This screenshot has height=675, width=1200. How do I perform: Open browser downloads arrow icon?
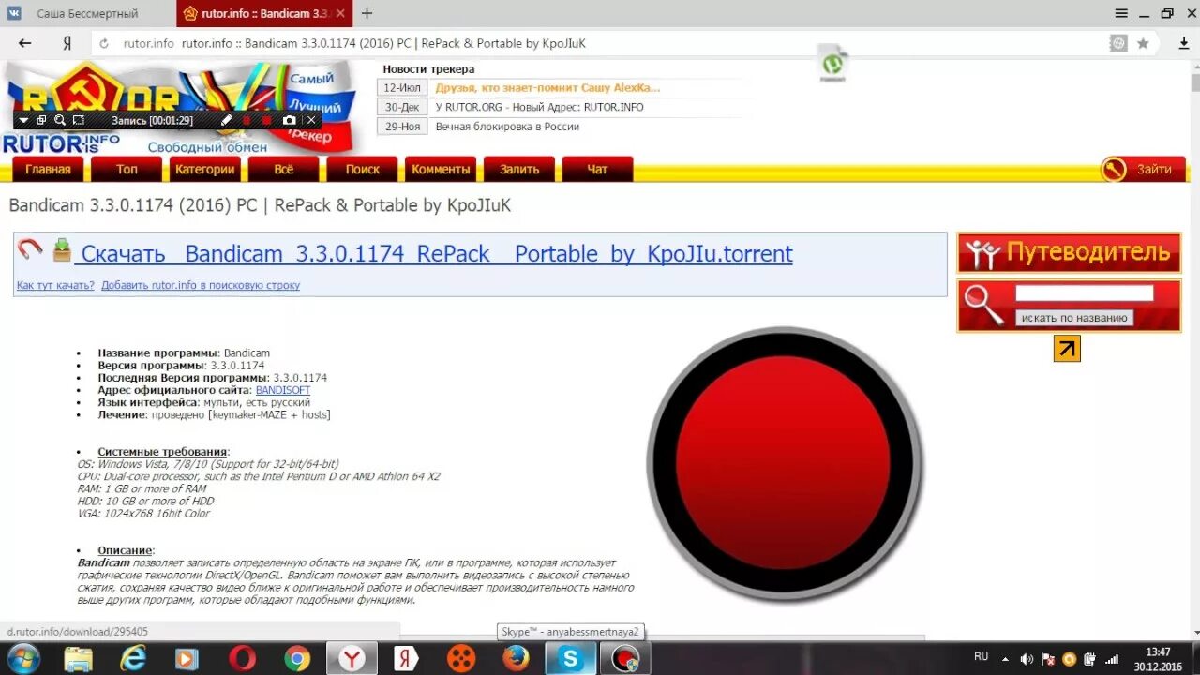pos(1183,43)
